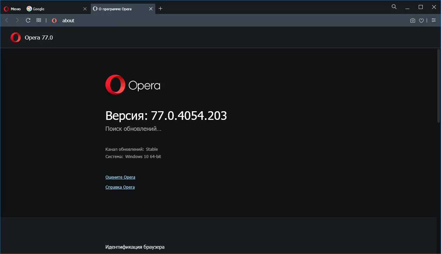The height and width of the screenshot is (254, 441).
Task: Focus the address field showing about
Action: point(233,21)
